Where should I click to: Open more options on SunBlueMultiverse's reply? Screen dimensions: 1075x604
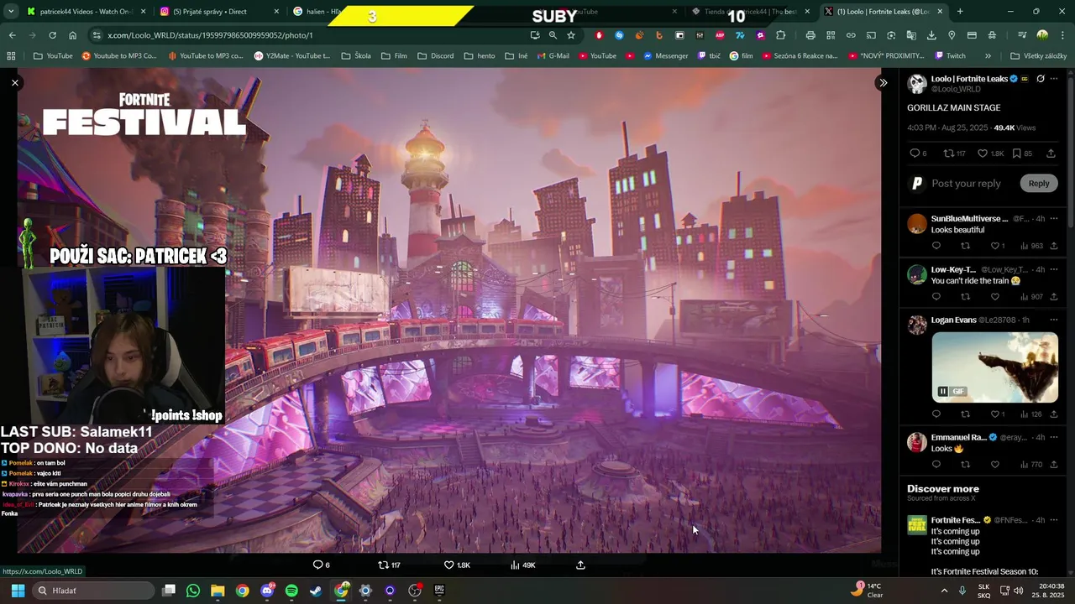click(x=1054, y=219)
